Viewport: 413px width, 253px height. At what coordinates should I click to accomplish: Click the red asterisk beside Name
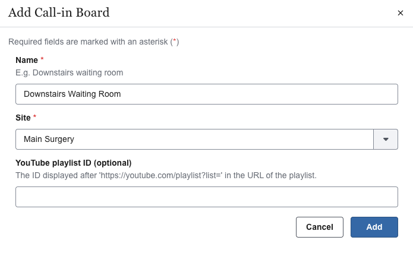tap(42, 60)
